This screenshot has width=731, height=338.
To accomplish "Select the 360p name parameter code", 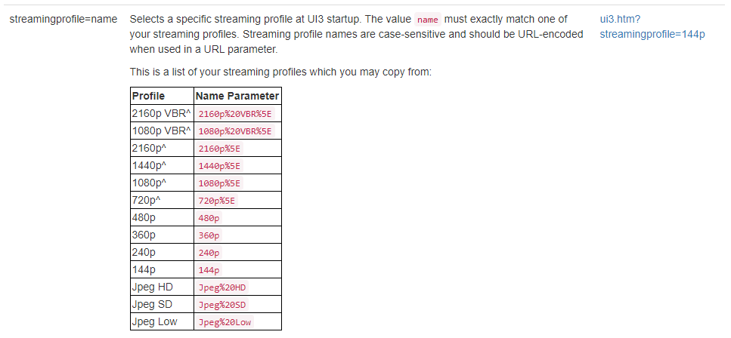I will (x=209, y=235).
